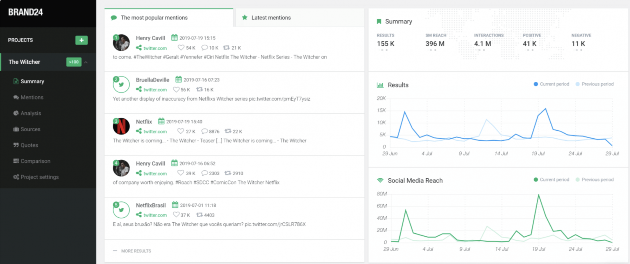Viewport: 630px width, 264px height.
Task: Open NetflixBrasil author name
Action: 151,205
